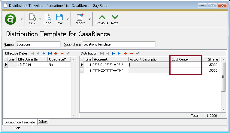The width and height of the screenshot is (230, 133).
Task: Jump to last Distribution record
Action: [120, 53]
